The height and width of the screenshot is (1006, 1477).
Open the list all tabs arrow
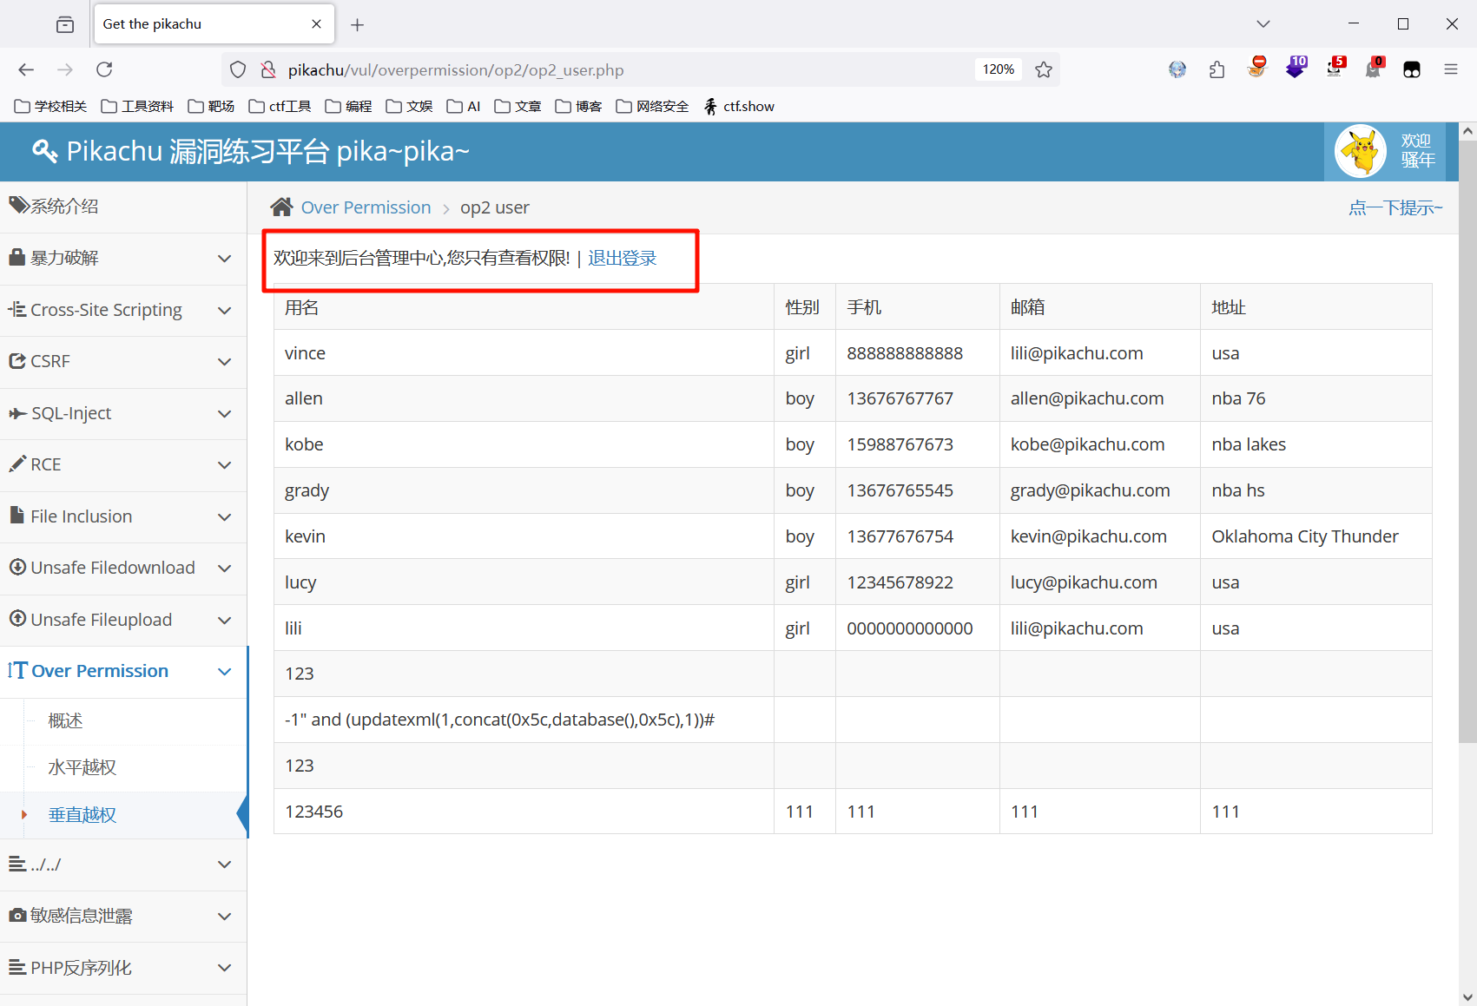(1263, 24)
